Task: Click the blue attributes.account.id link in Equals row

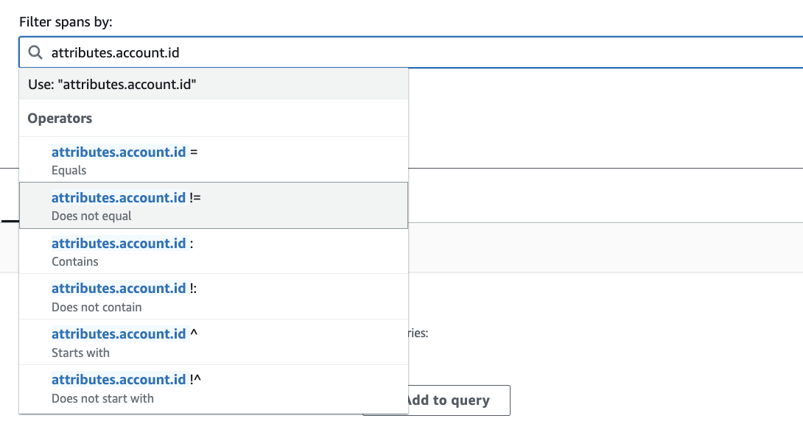Action: [x=118, y=152]
